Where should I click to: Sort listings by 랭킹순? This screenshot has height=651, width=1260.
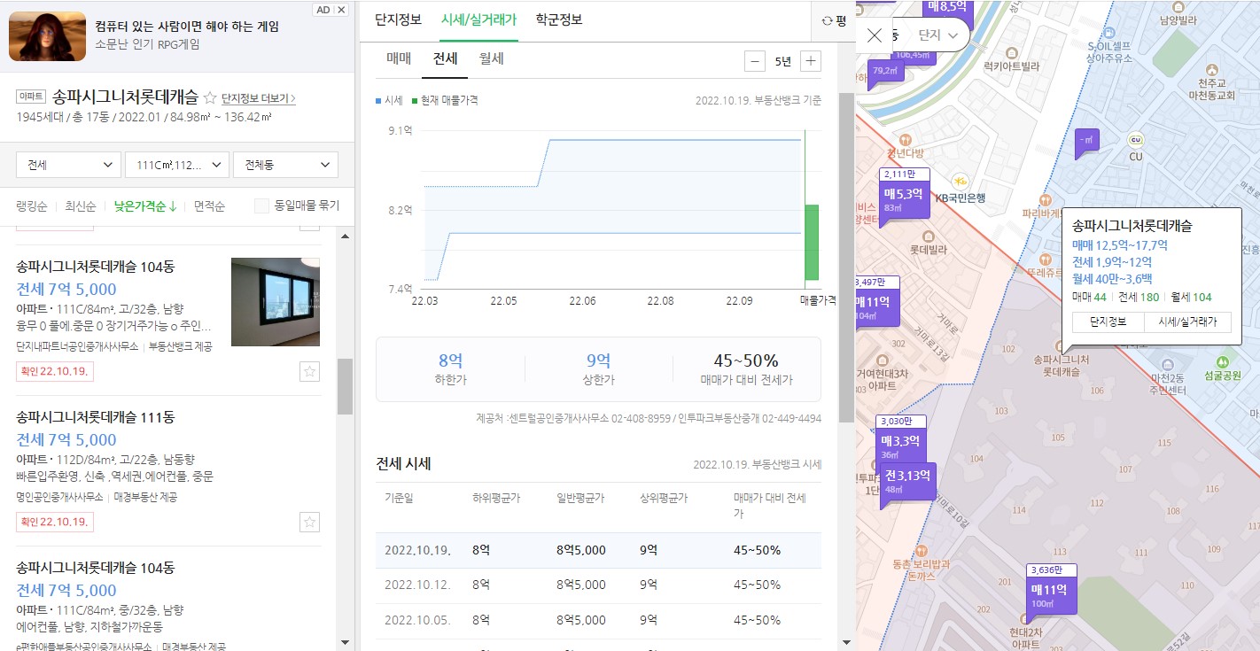pos(32,206)
